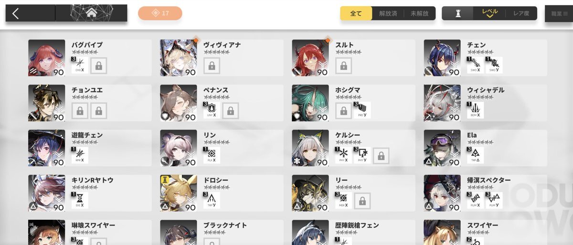Select チェン SWO-Y module icon
The image size is (573, 245).
pyautogui.click(x=494, y=65)
